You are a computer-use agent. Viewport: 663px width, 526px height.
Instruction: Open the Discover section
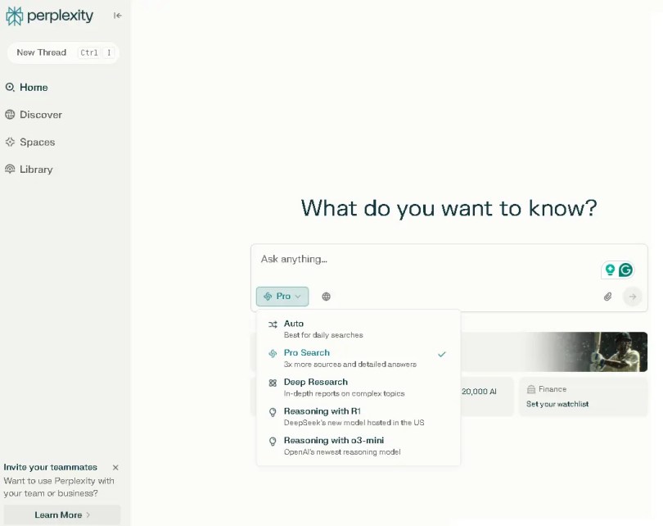[x=34, y=115]
